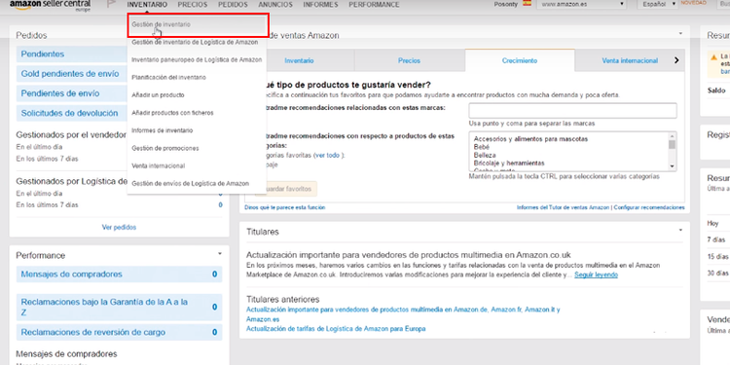Click the warning triangle icon in the right panel
Viewport: 730px width, 365px height.
[x=713, y=56]
